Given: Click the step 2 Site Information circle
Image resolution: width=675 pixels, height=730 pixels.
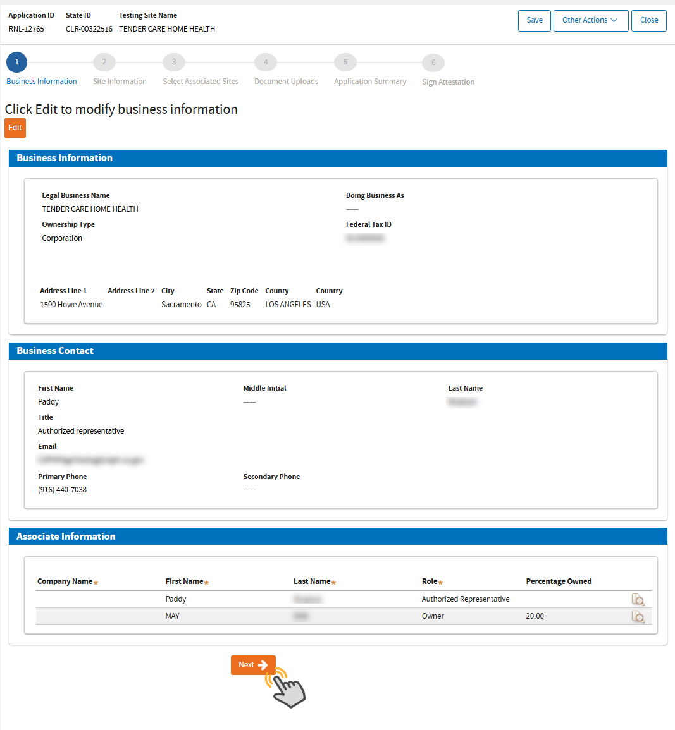Looking at the screenshot, I should pyautogui.click(x=104, y=62).
